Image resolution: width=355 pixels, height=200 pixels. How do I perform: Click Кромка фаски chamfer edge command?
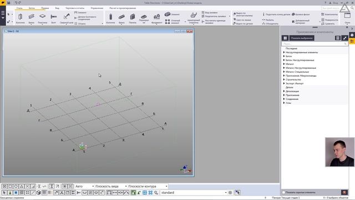[x=301, y=14]
